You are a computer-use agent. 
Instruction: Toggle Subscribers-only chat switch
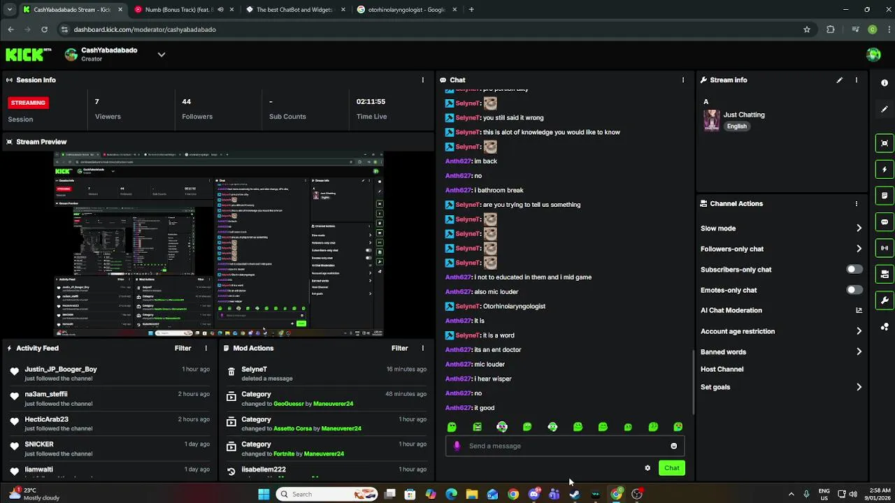coord(854,269)
